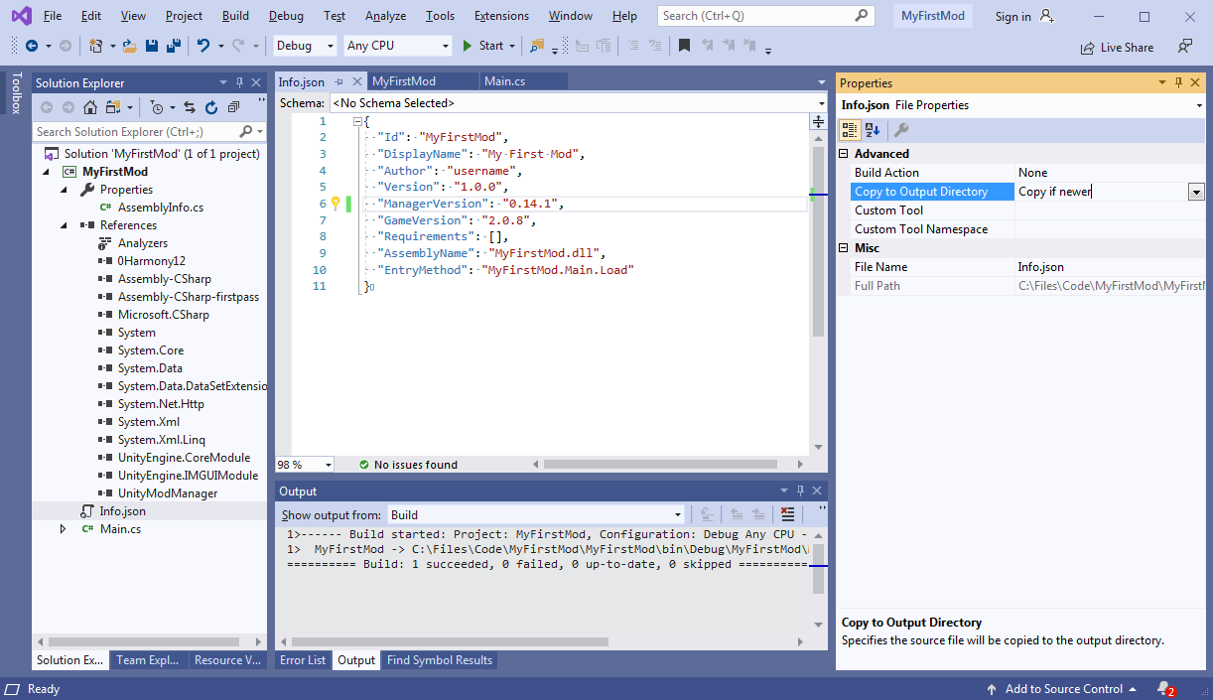This screenshot has width=1213, height=700.
Task: Toggle Alphabetical sorting in the Properties panel
Action: pos(873,130)
